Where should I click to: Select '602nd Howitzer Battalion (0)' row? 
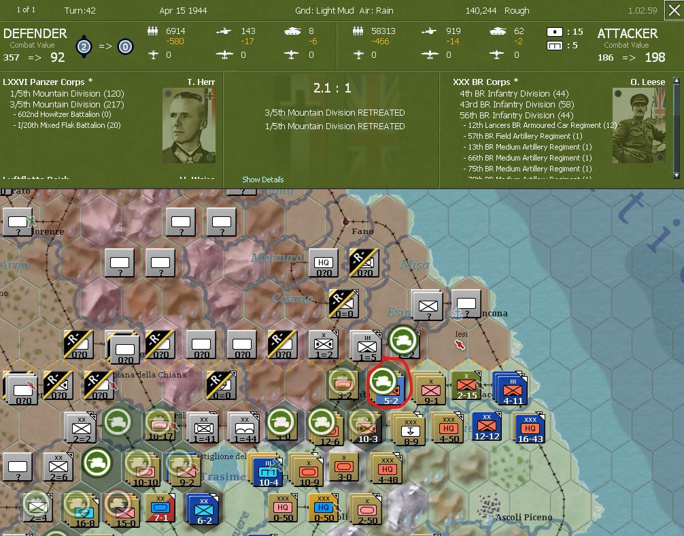[62, 114]
